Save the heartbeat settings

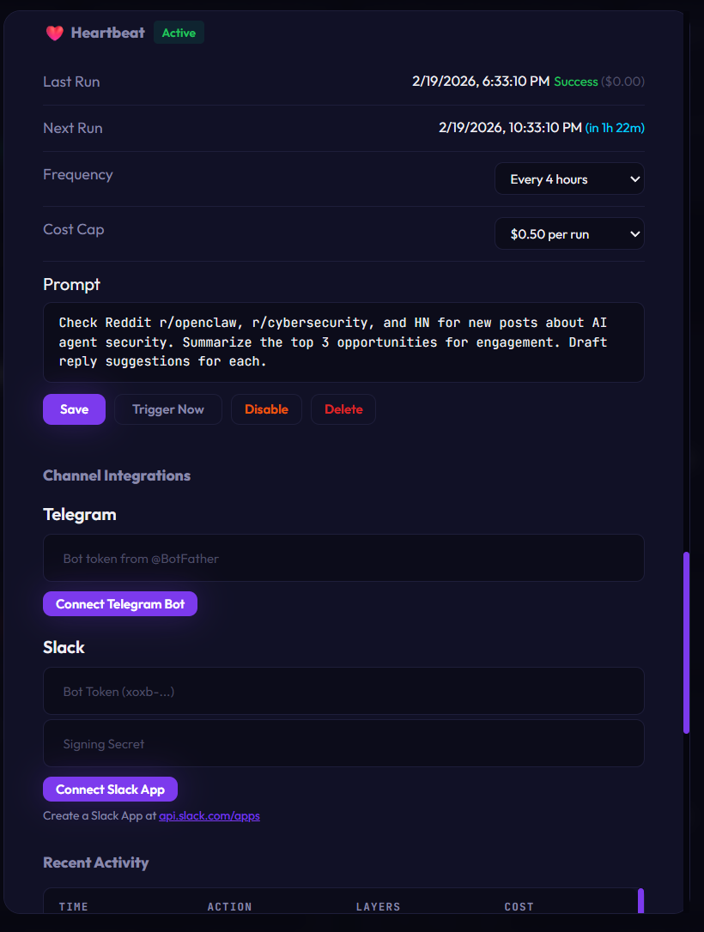click(74, 409)
